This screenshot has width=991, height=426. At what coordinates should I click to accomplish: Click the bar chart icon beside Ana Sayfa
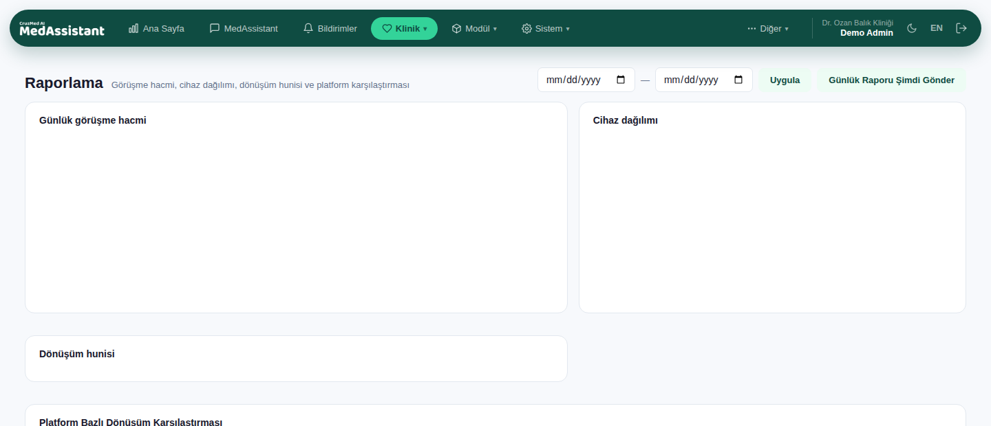point(134,28)
